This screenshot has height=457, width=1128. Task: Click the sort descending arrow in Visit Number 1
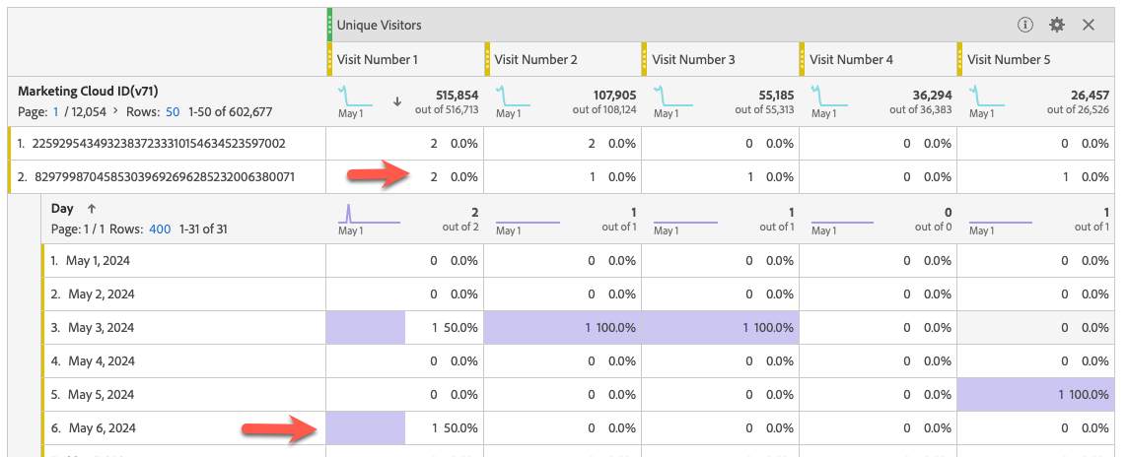397,101
